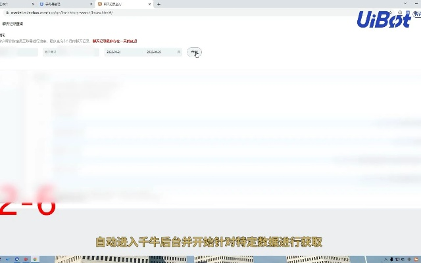The height and width of the screenshot is (263, 421).
Task: Click the chat record query page heading
Action: point(12,24)
